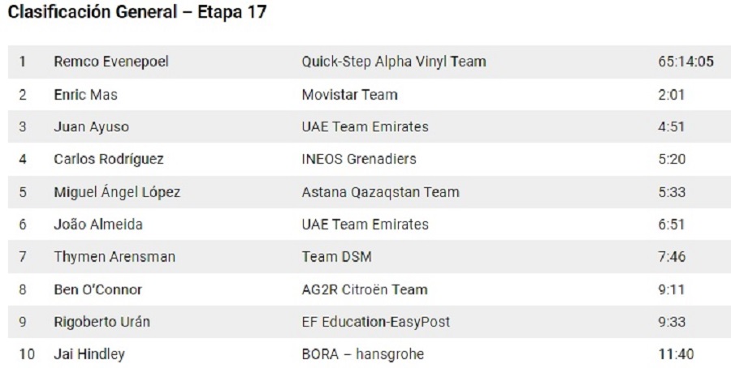
Task: Click rider name Remco Evenepoel
Action: (x=111, y=62)
